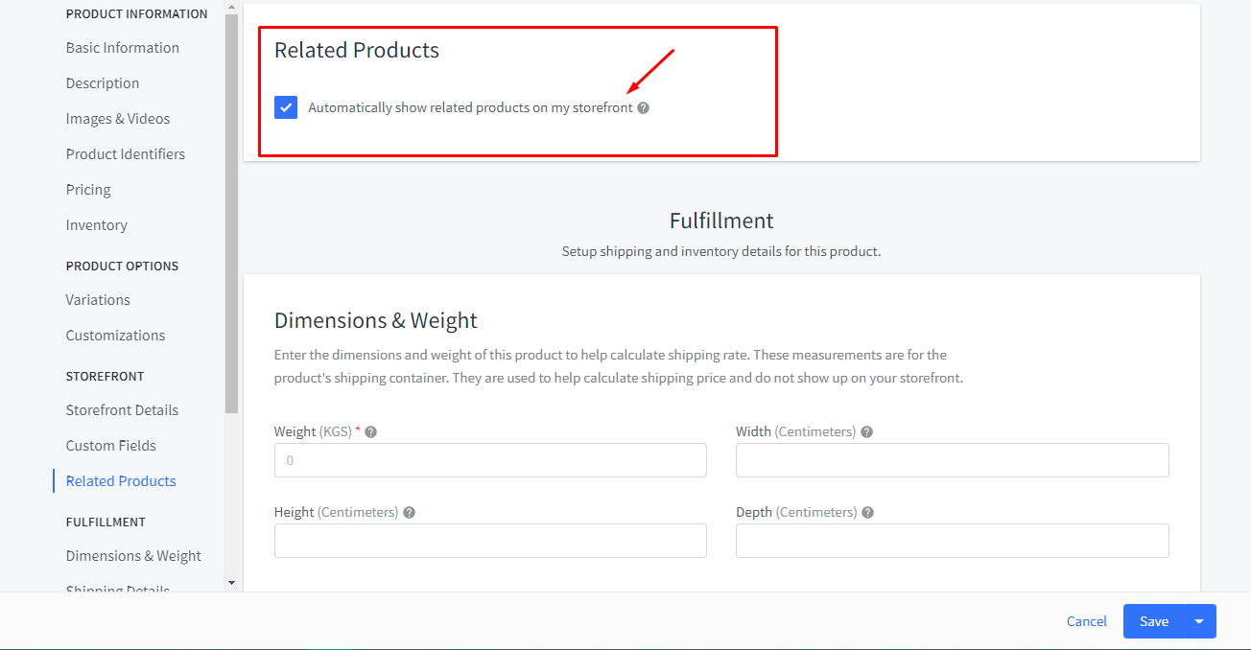
Task: Jump to the Pricing section
Action: pyautogui.click(x=88, y=190)
